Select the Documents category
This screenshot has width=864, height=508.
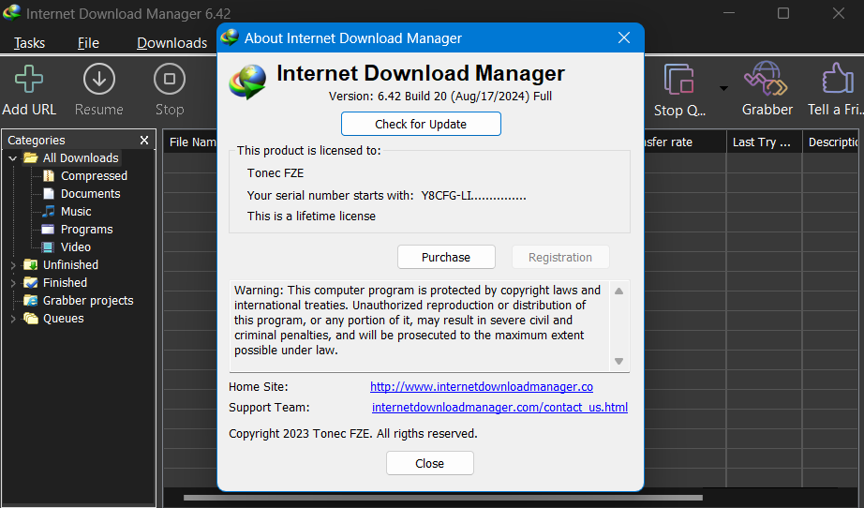click(x=90, y=193)
